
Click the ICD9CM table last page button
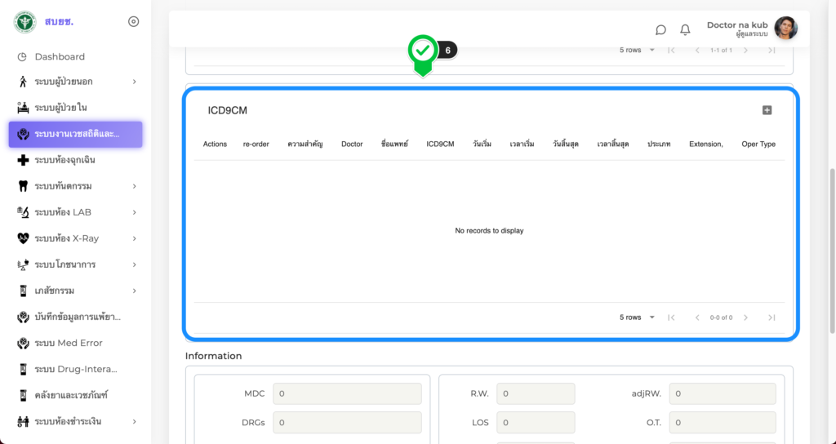[772, 317]
